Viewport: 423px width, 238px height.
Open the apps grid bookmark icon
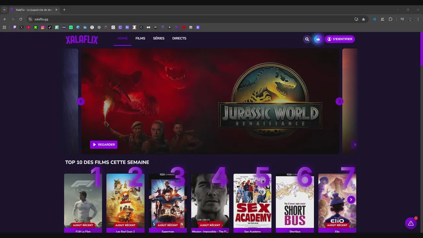(x=4, y=27)
